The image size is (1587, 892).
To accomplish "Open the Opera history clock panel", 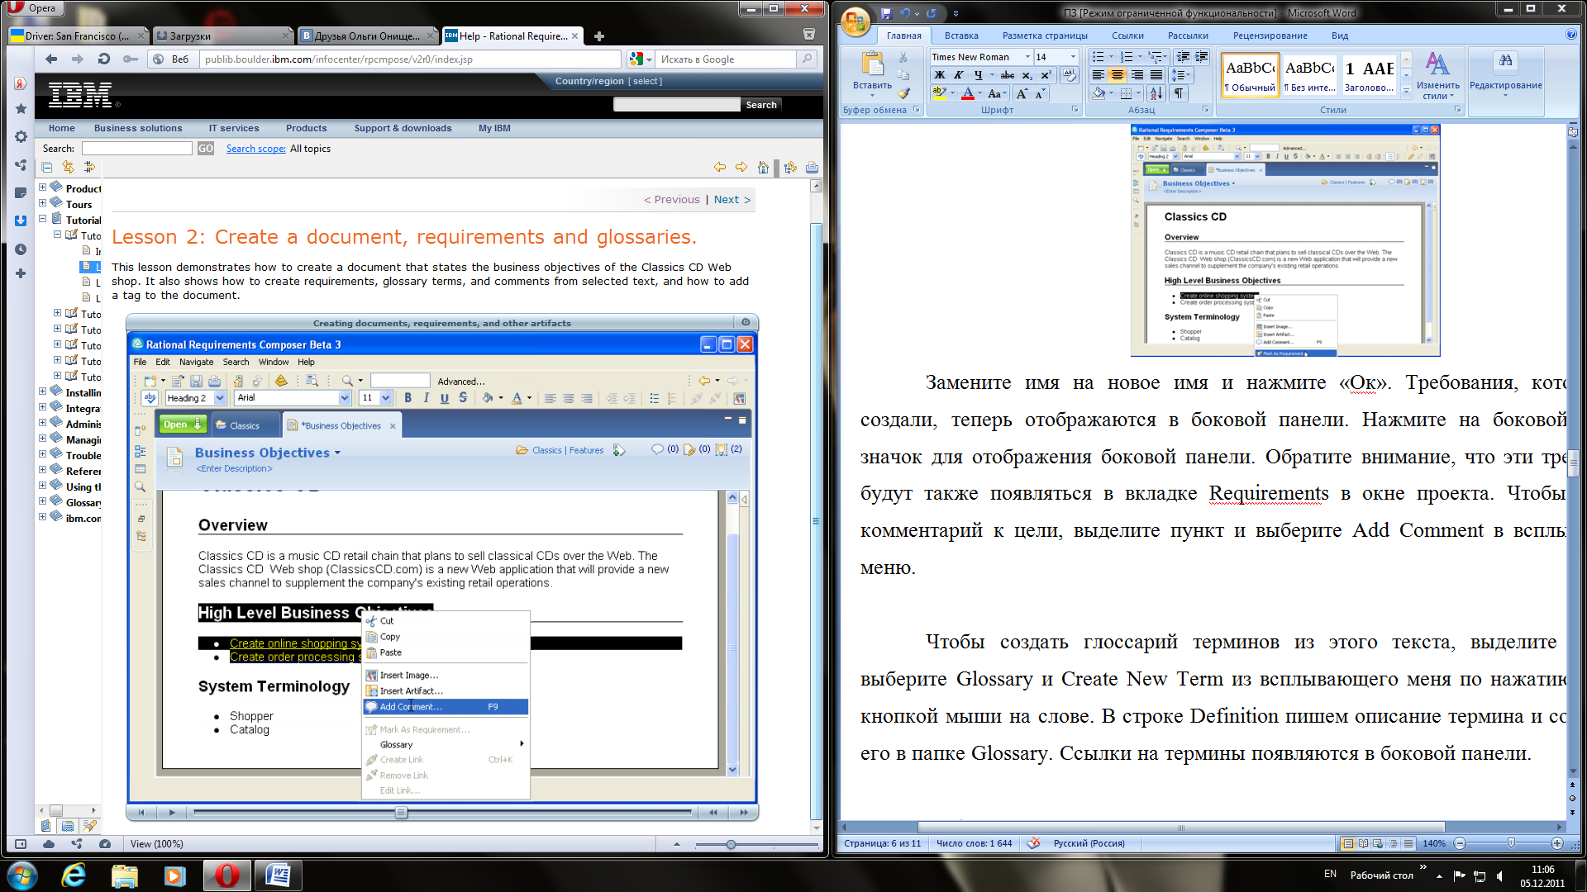I will pos(21,249).
